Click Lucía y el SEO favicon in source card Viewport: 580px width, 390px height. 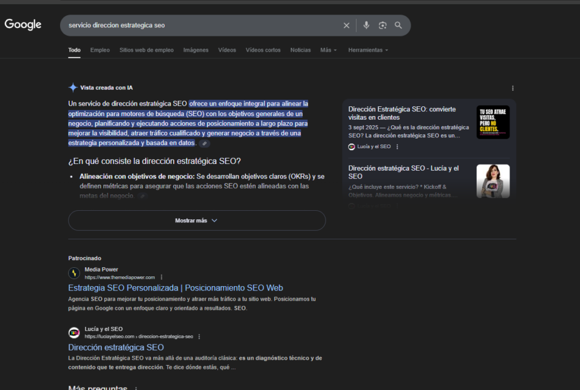pos(352,147)
